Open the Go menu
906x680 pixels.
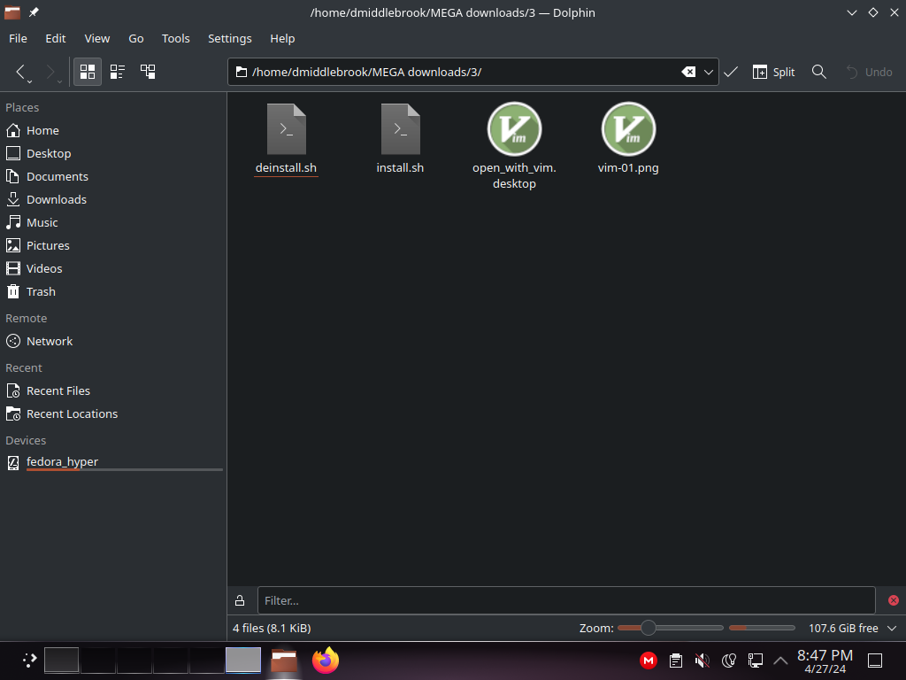point(135,38)
